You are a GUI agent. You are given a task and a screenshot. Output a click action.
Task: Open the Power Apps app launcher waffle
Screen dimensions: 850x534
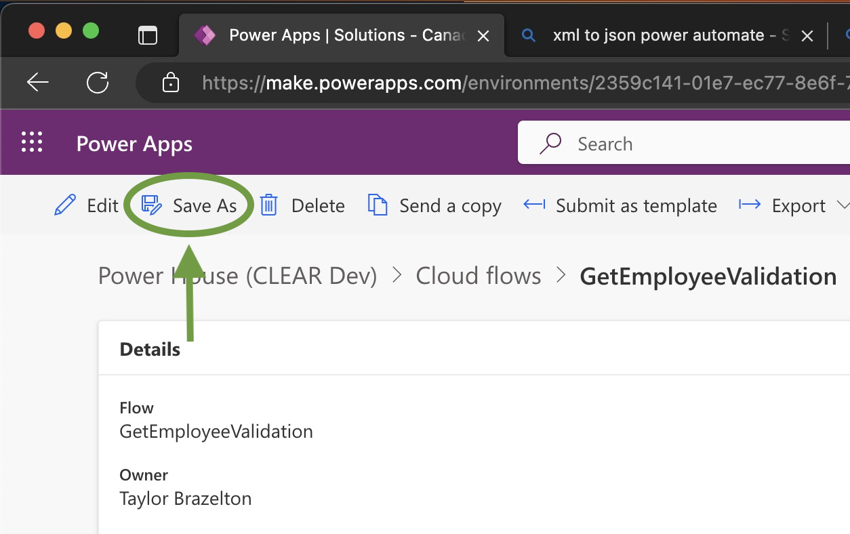coord(32,142)
